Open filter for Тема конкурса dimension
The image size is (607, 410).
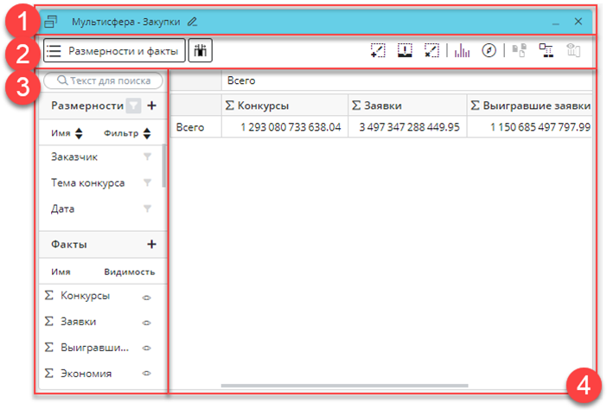coord(147,183)
